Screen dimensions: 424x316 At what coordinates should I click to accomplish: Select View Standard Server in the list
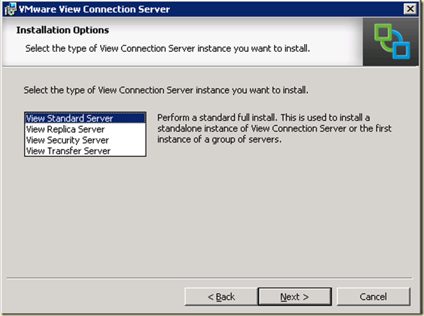[69, 119]
